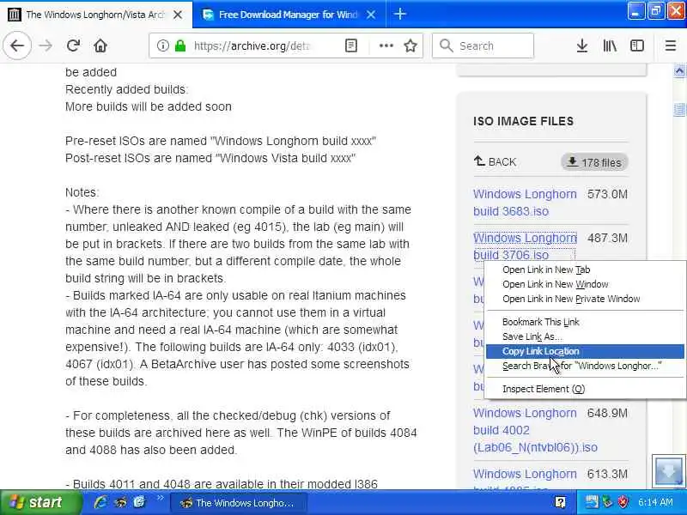Open Windows Longhorn build 4002 Lab06_N iso link

(x=535, y=430)
